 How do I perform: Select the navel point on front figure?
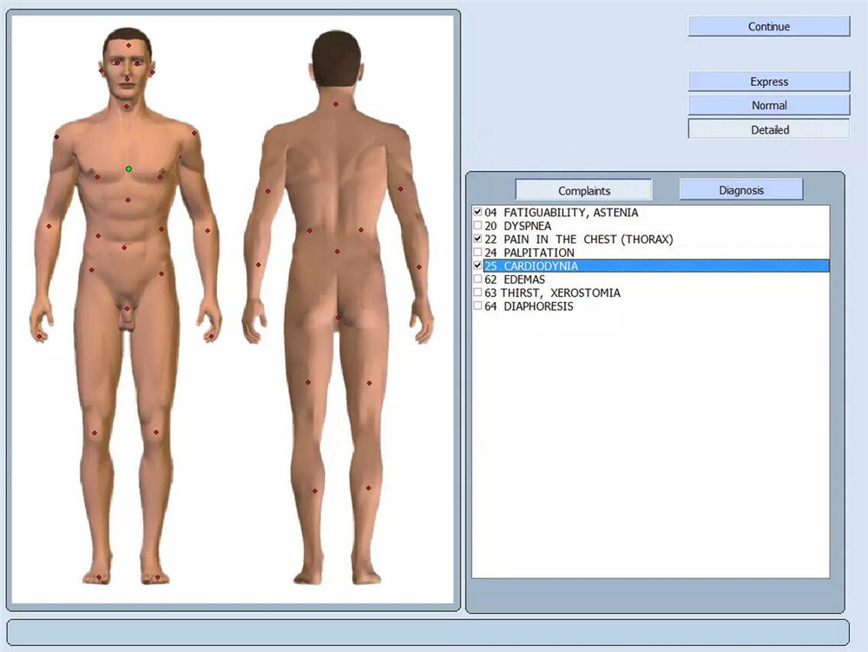click(124, 247)
